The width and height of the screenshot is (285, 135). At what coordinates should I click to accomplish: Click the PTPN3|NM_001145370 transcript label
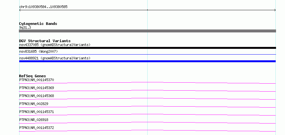37,80
